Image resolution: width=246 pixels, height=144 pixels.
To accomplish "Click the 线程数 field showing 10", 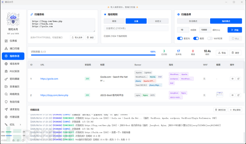I will pyautogui.click(x=183, y=30).
